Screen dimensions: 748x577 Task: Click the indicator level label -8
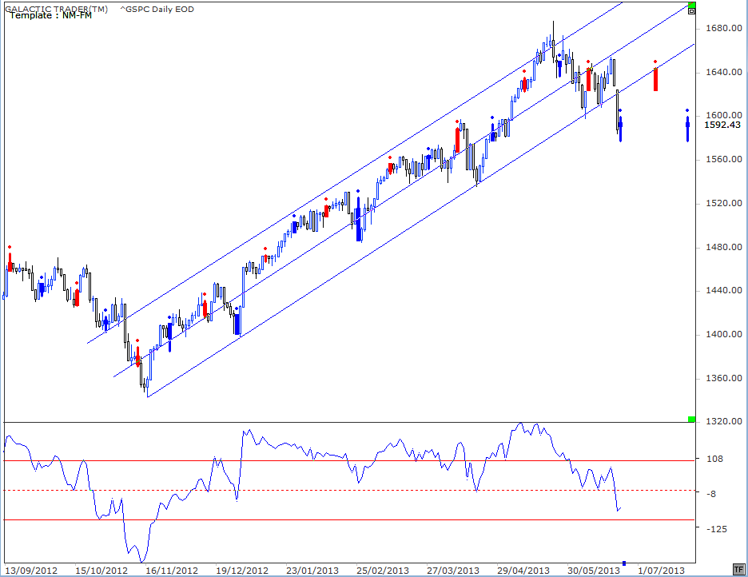[x=711, y=494]
